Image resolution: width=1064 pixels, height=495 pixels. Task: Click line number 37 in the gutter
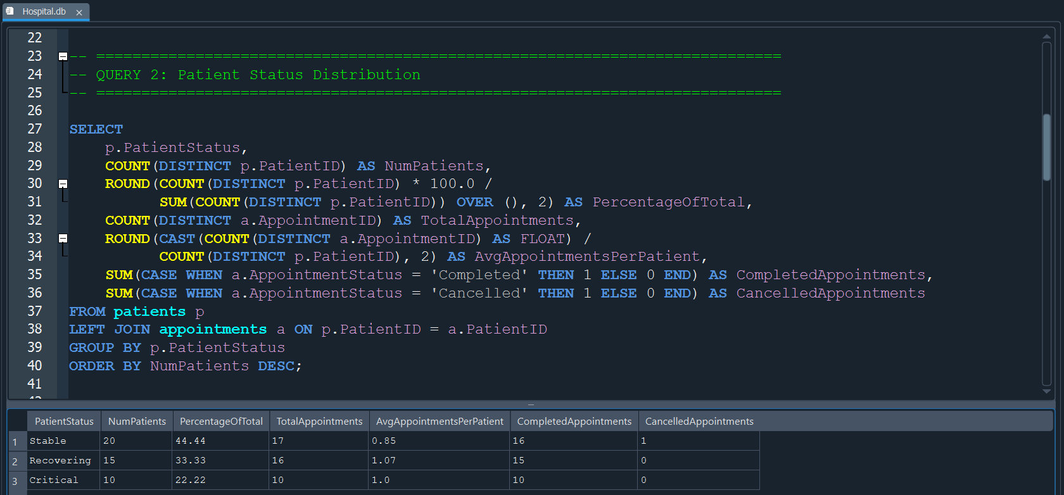click(35, 311)
